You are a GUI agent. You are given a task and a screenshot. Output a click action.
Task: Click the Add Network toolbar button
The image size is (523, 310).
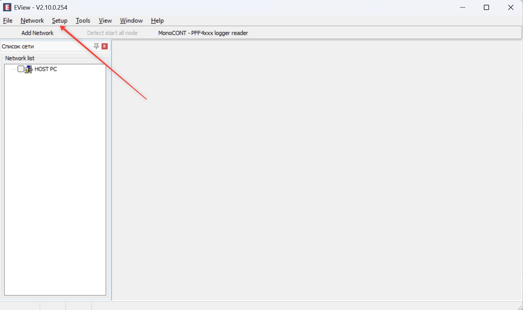(x=37, y=33)
